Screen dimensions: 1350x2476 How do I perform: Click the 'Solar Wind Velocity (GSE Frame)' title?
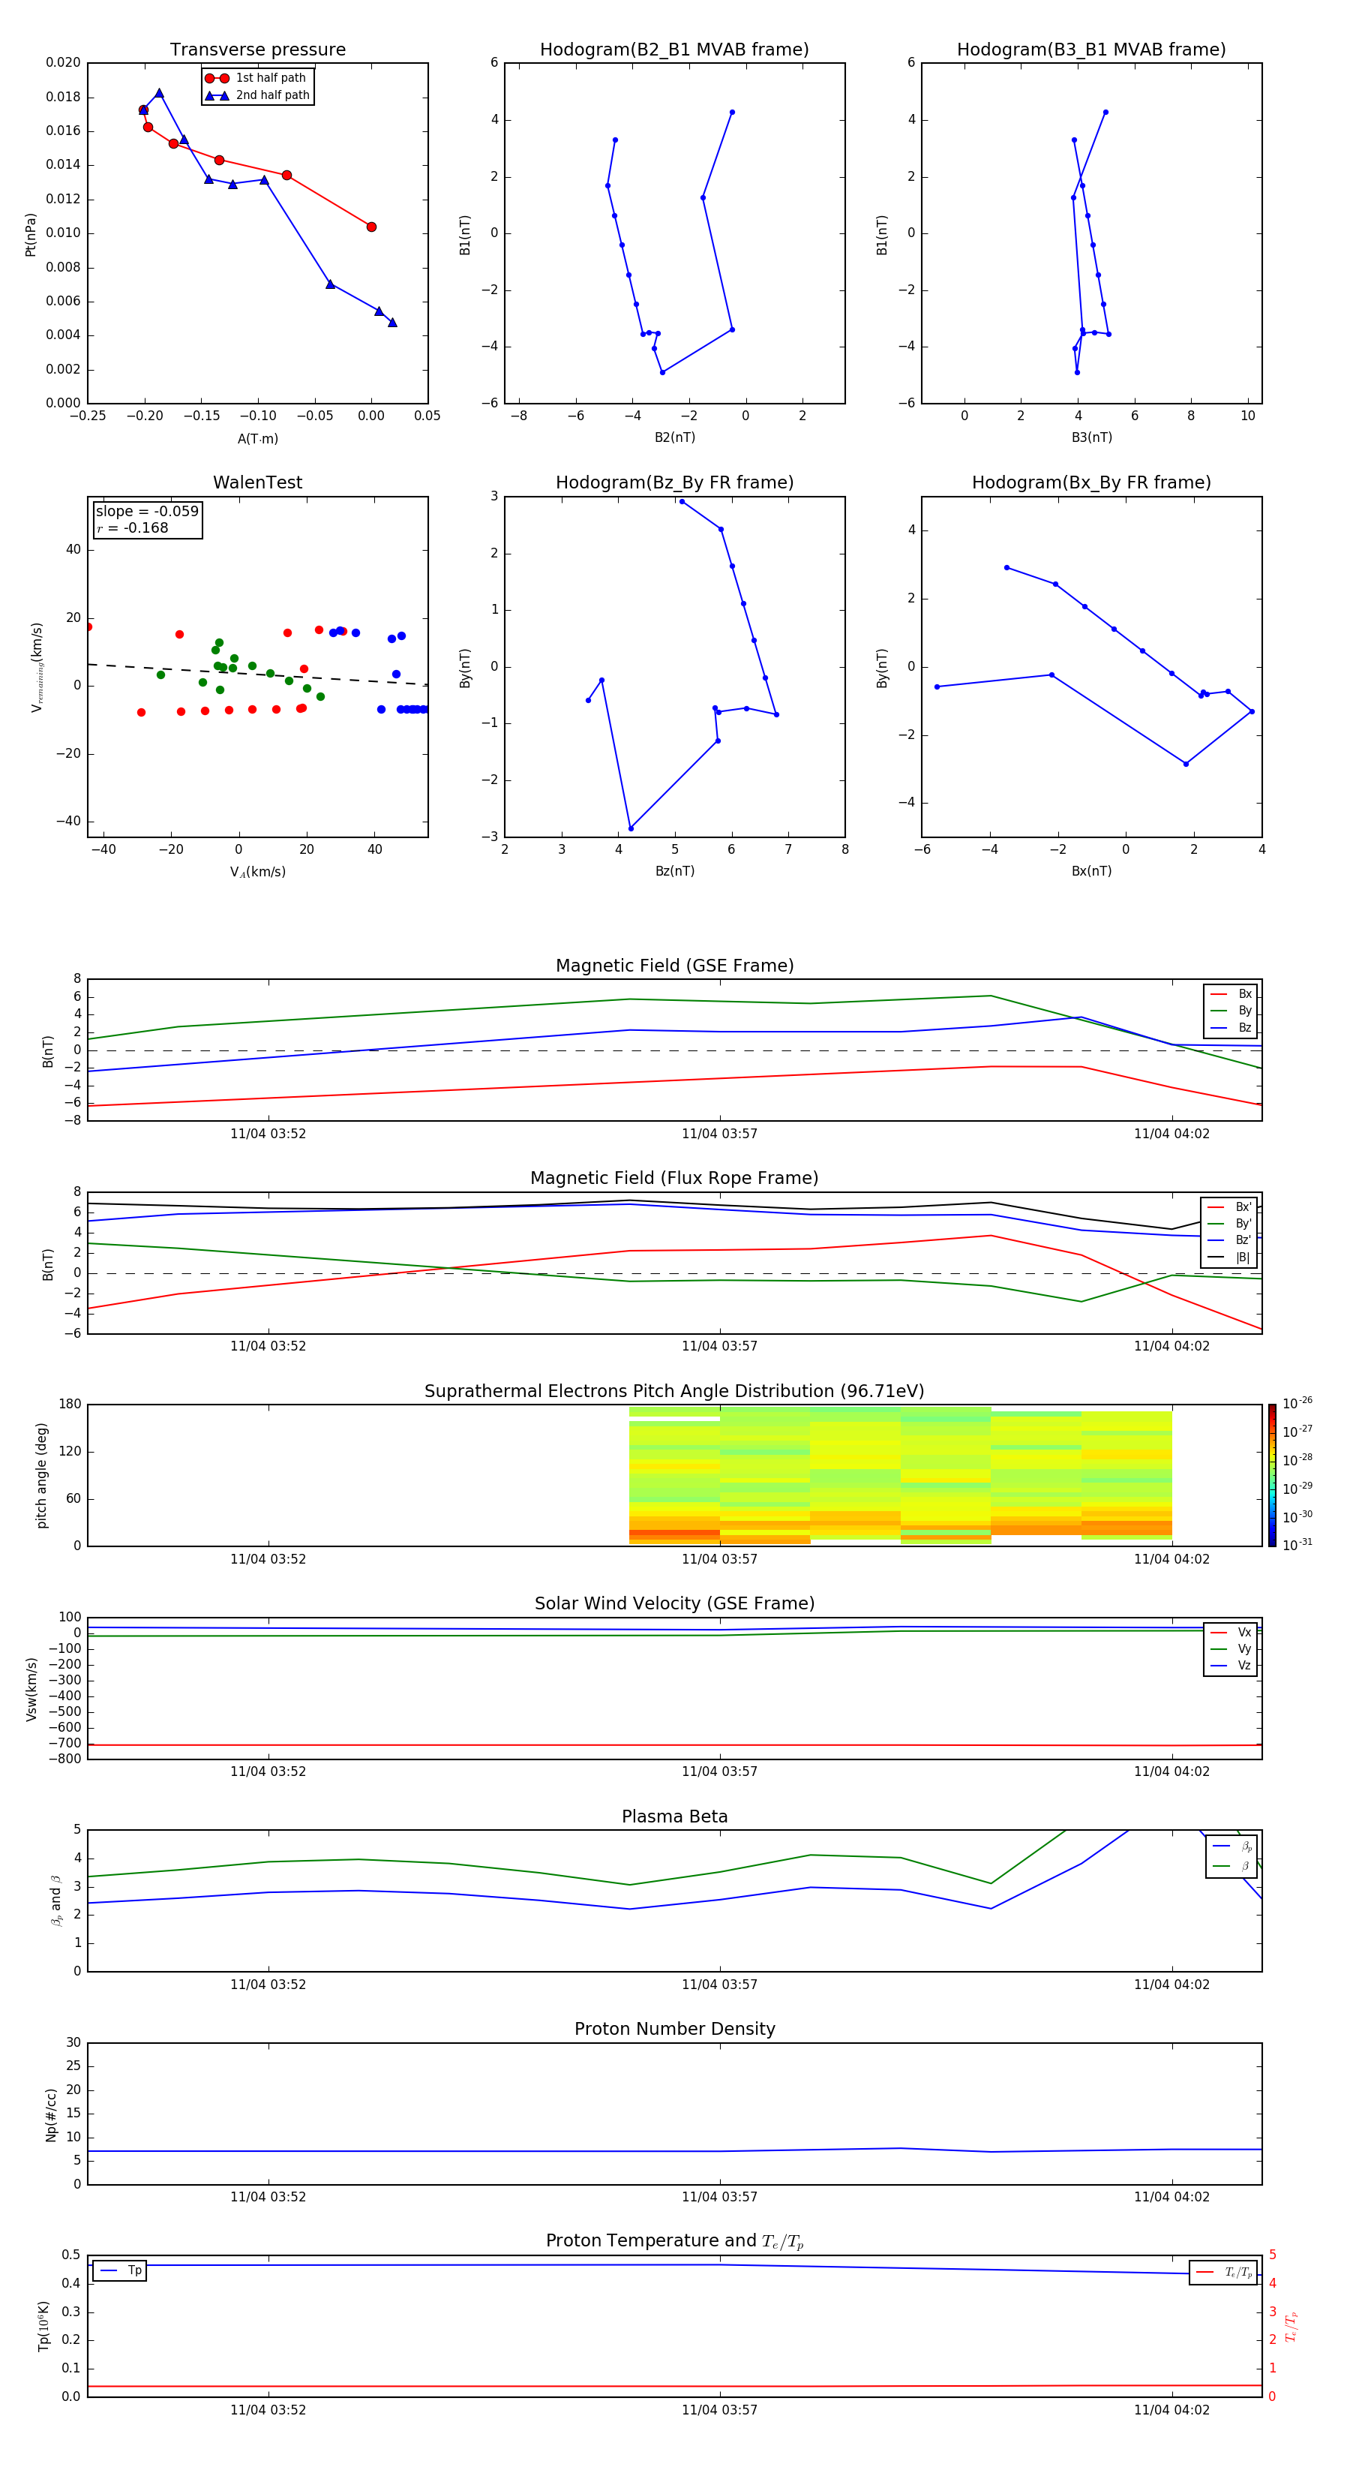(x=673, y=1603)
